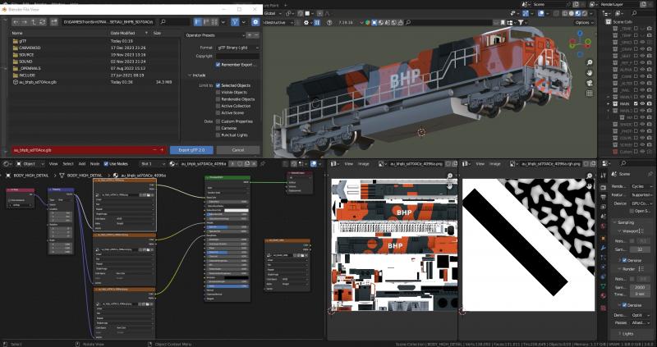Go to the parent directory in File View

tap(34, 22)
